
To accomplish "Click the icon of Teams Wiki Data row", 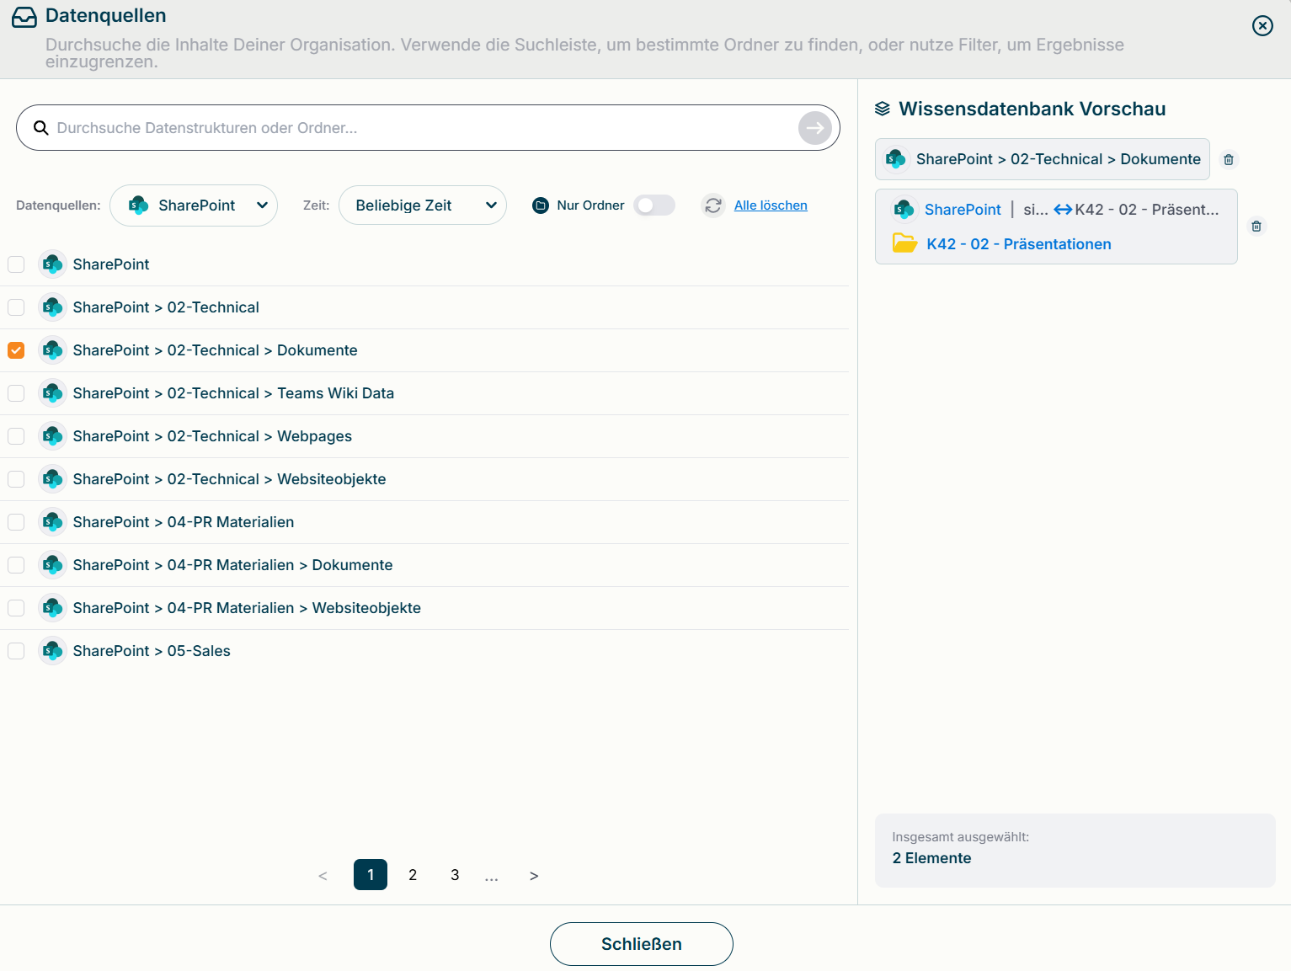I will (x=53, y=393).
